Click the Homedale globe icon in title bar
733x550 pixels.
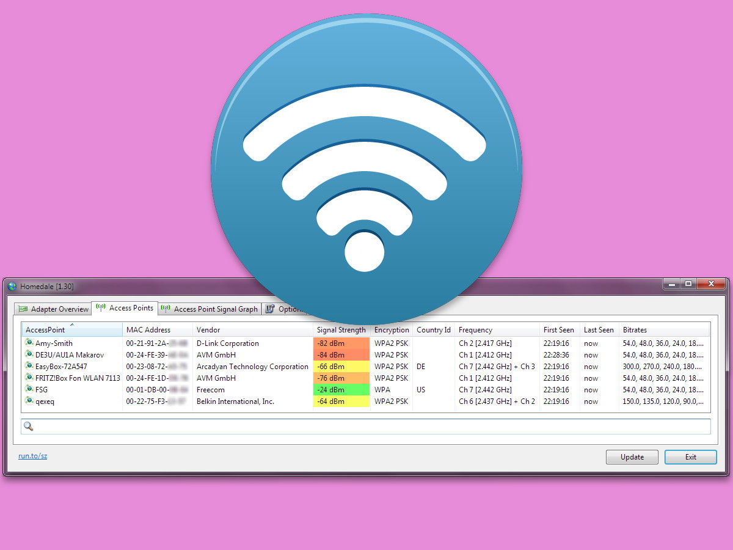(x=12, y=286)
